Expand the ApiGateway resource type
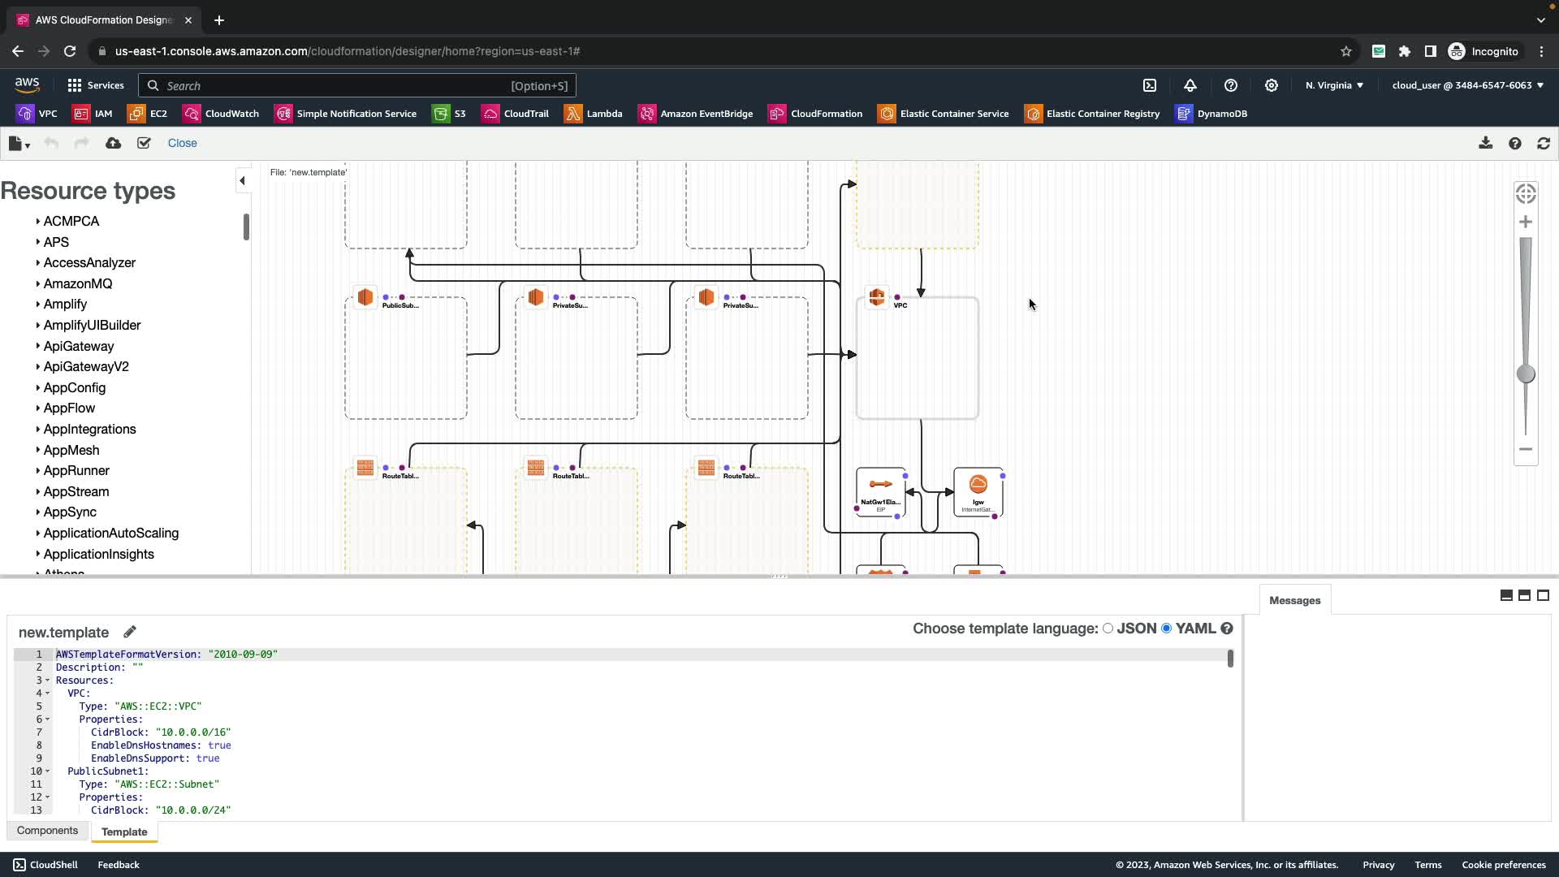The width and height of the screenshot is (1559, 877). click(79, 346)
